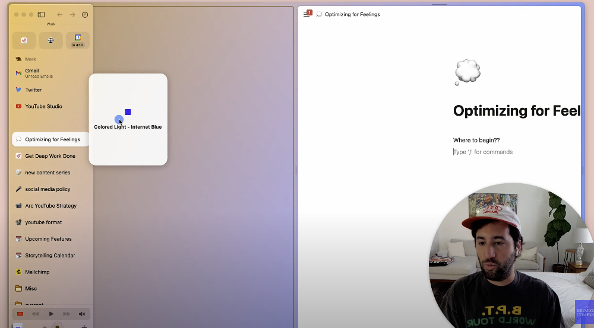Click the split view divider handle

(x=296, y=171)
